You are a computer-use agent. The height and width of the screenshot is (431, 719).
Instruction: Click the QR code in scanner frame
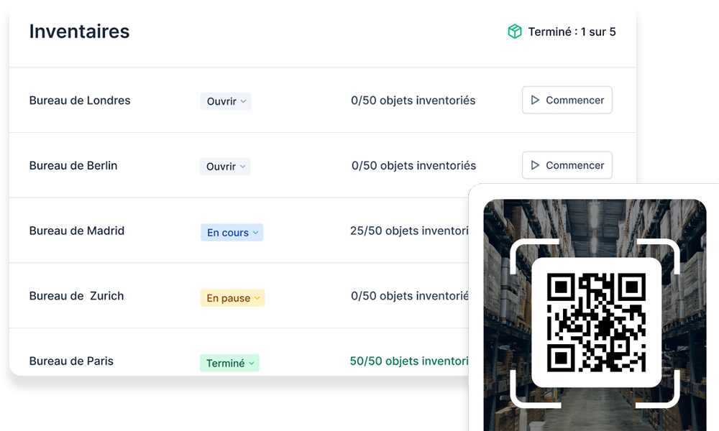click(595, 323)
